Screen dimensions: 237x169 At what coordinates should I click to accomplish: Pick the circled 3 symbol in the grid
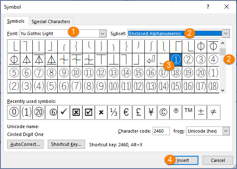201,60
